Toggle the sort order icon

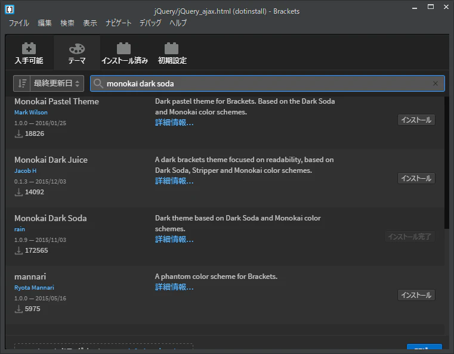(22, 83)
